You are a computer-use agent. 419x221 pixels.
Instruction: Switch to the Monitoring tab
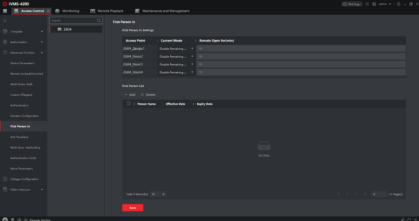pos(67,11)
